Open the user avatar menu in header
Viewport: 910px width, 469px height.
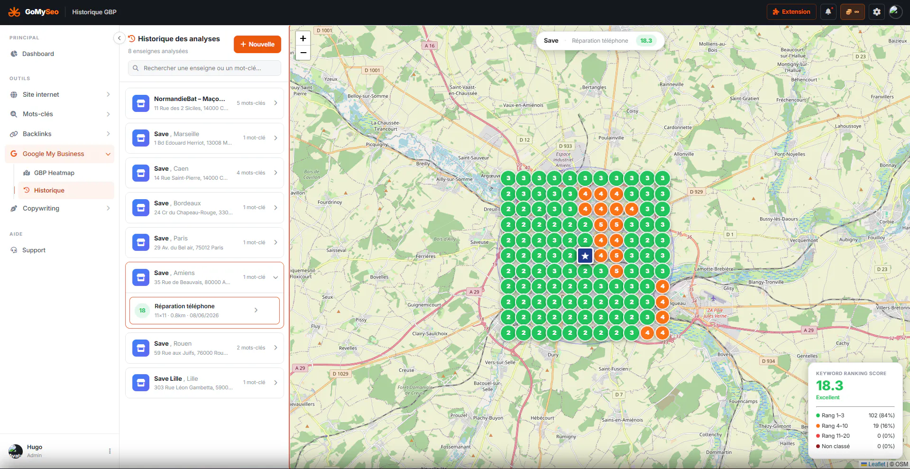click(895, 12)
